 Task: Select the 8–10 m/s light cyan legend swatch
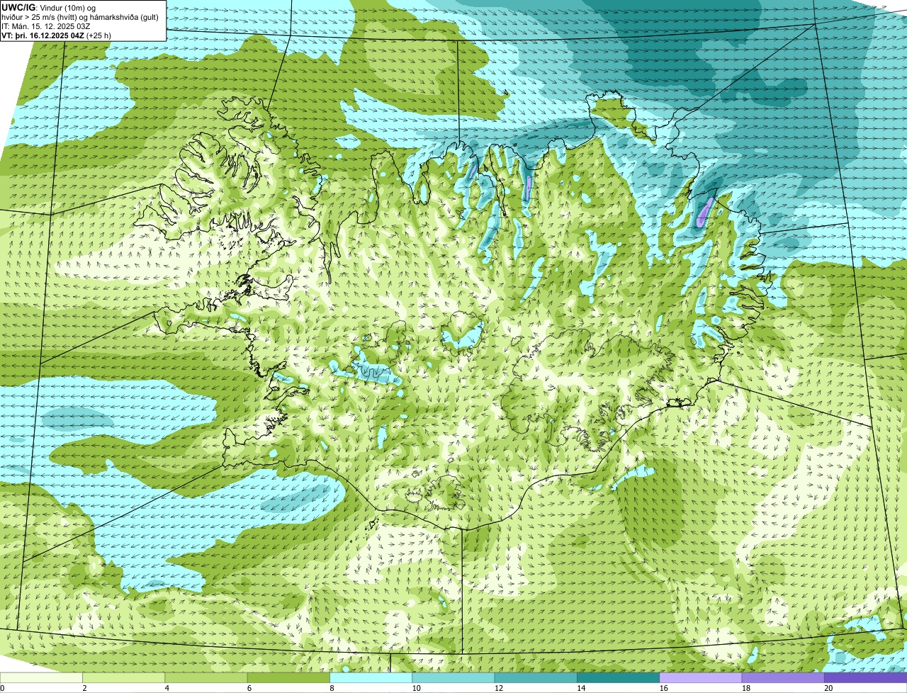[371, 678]
